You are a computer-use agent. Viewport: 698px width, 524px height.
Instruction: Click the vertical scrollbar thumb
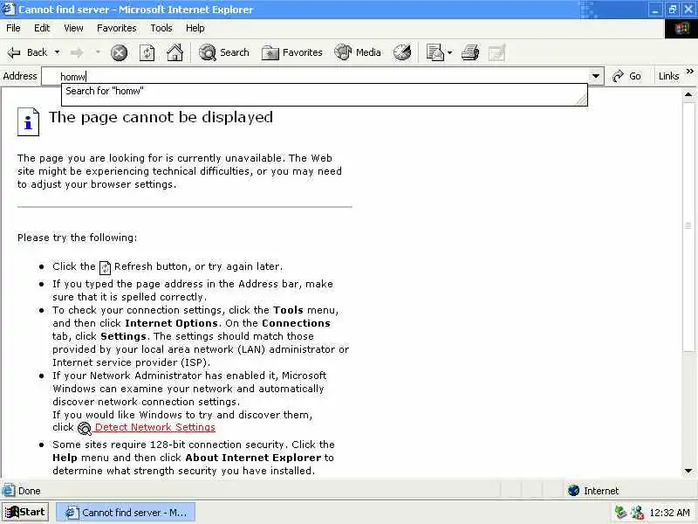tap(688, 227)
